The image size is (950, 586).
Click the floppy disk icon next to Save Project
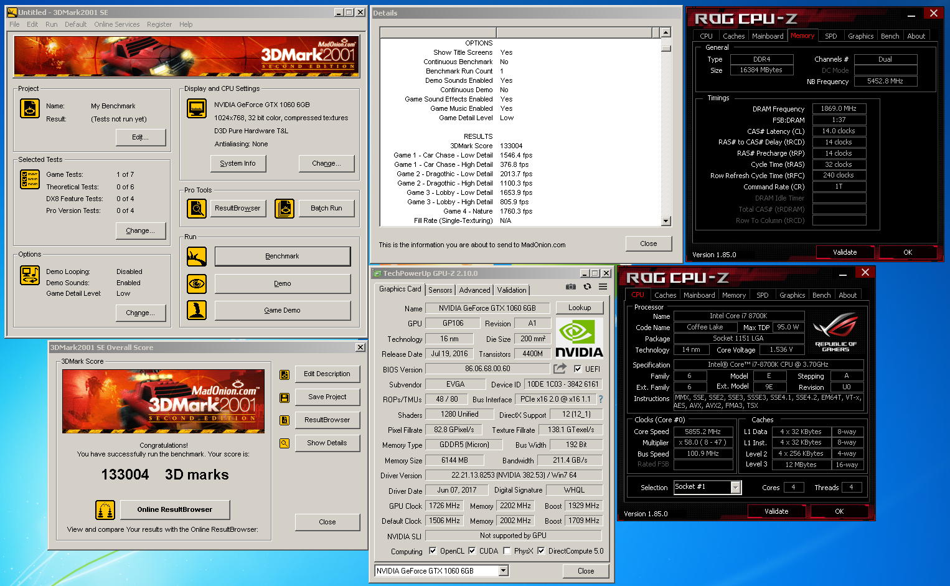(x=285, y=397)
